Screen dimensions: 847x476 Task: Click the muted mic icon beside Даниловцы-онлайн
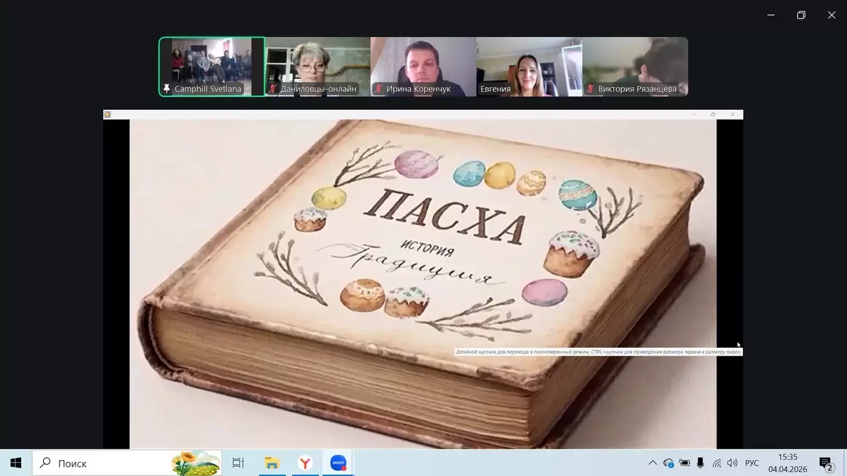tap(273, 89)
